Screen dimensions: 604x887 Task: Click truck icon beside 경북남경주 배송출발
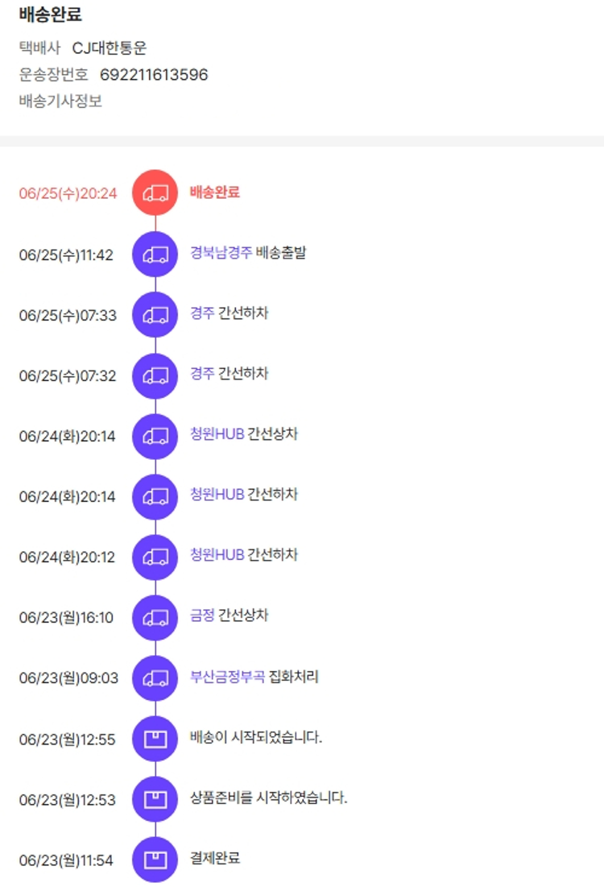click(x=155, y=255)
